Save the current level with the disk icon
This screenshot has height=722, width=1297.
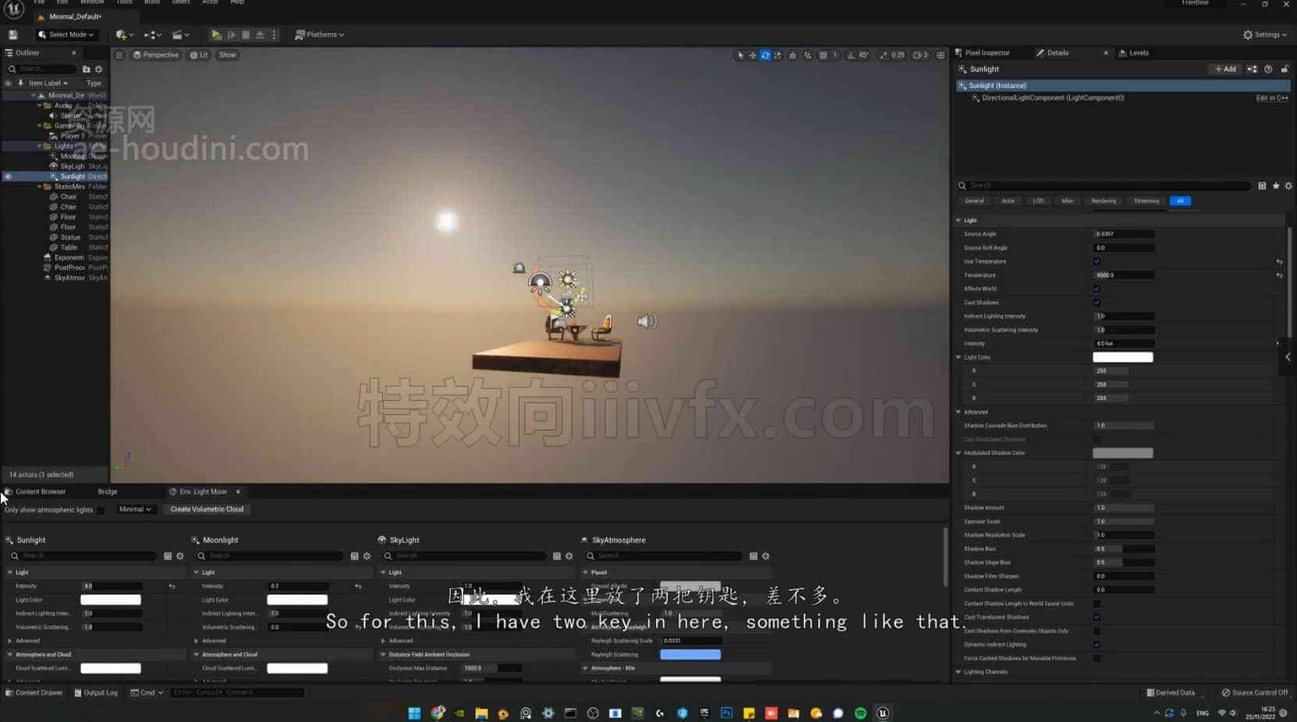coord(13,35)
